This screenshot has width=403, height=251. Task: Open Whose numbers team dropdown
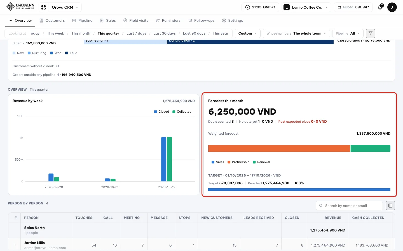point(296,33)
